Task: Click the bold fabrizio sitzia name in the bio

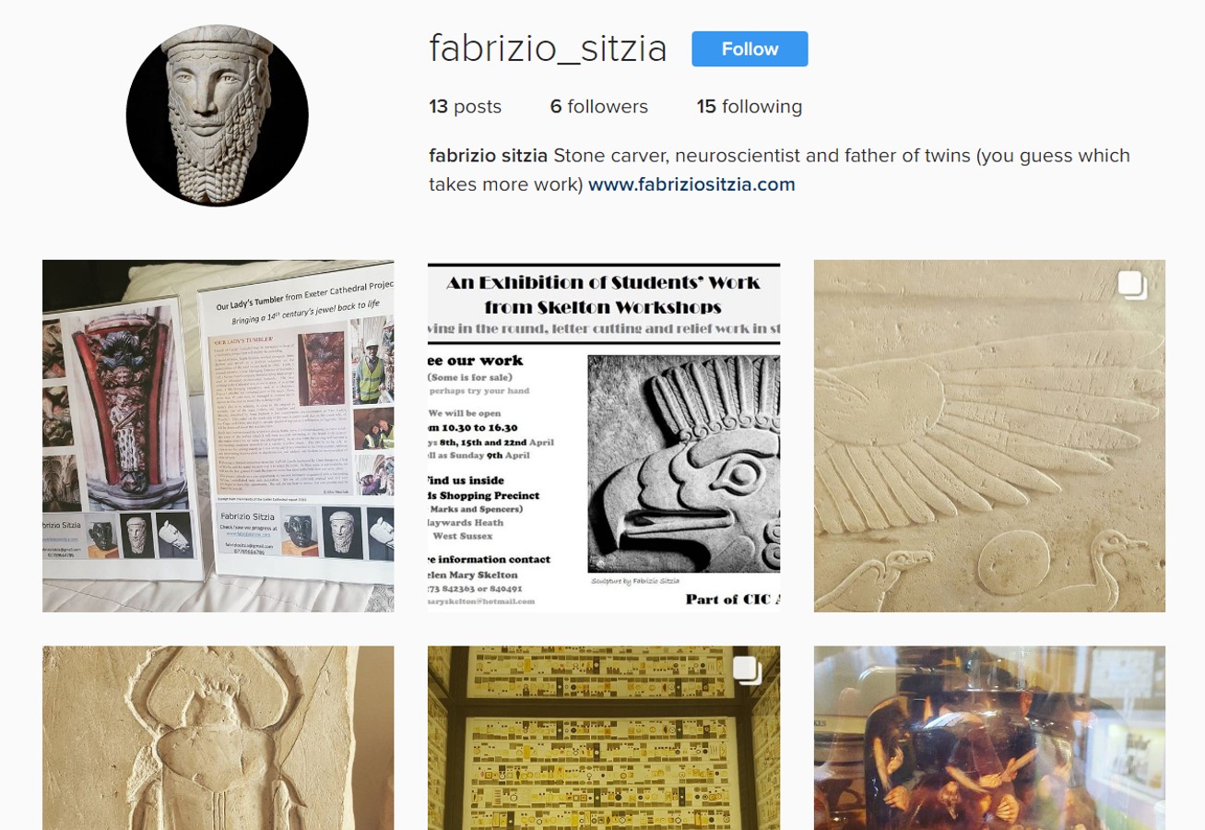Action: pos(489,156)
